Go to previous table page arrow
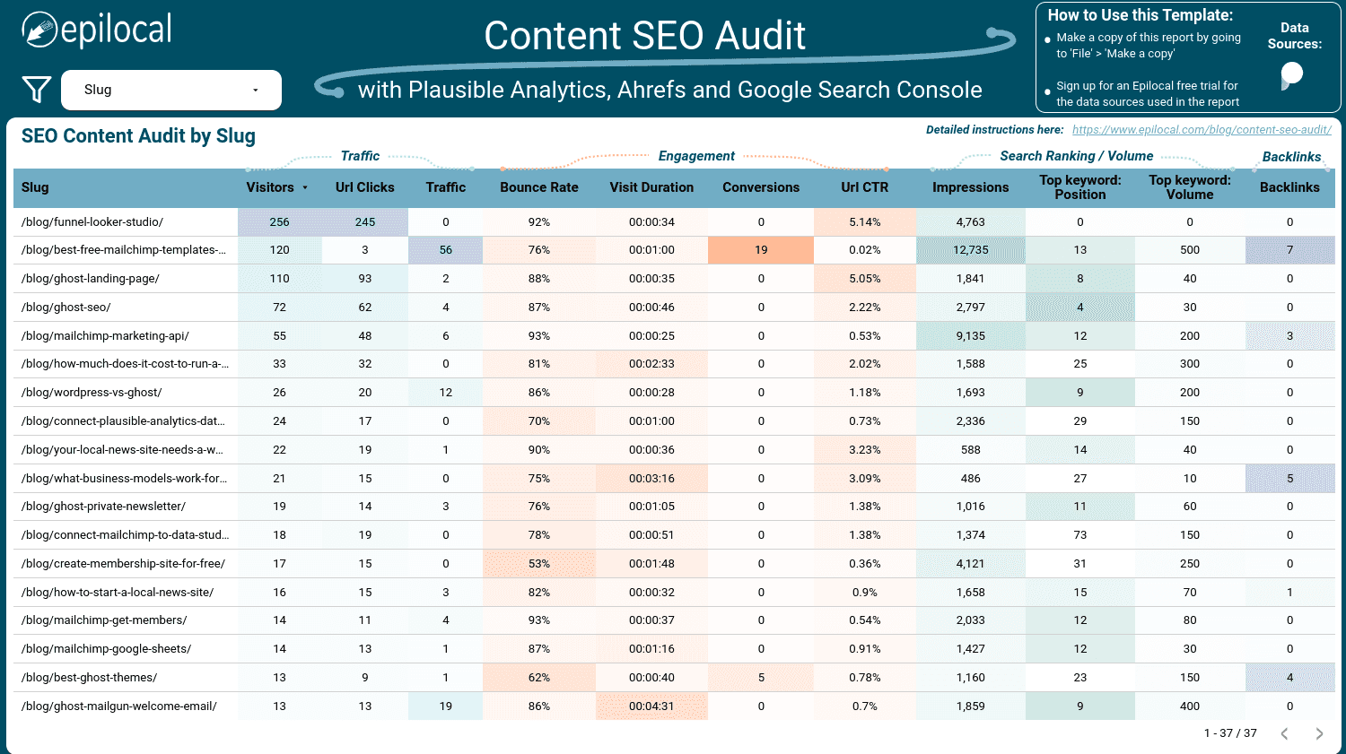Image resolution: width=1346 pixels, height=754 pixels. pos(1285,733)
